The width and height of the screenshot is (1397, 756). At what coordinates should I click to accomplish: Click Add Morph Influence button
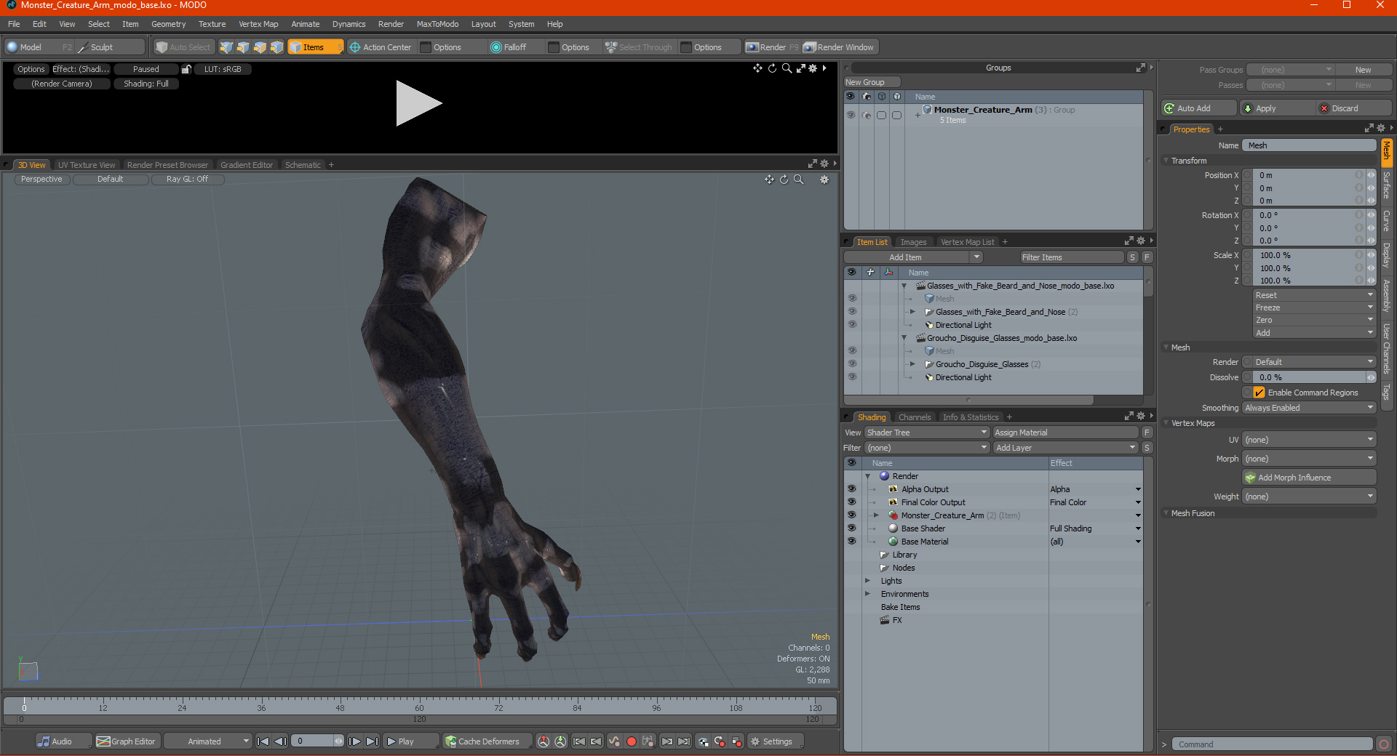[x=1309, y=478]
